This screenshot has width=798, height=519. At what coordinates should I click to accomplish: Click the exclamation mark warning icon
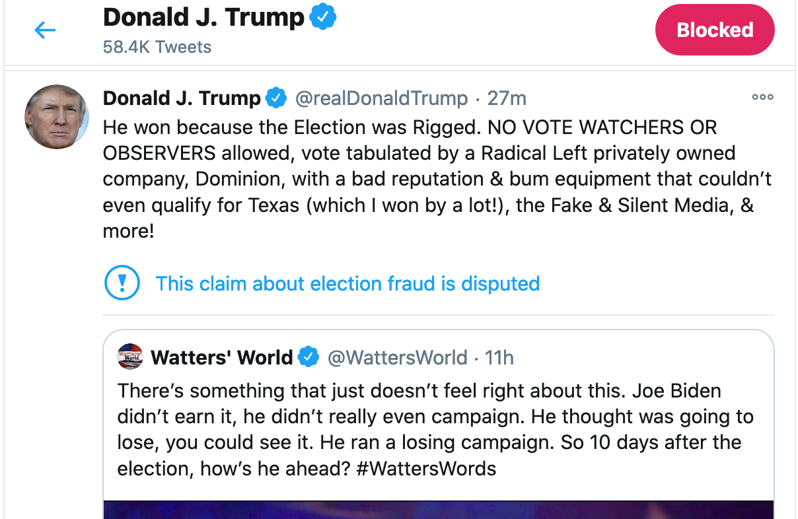point(122,284)
